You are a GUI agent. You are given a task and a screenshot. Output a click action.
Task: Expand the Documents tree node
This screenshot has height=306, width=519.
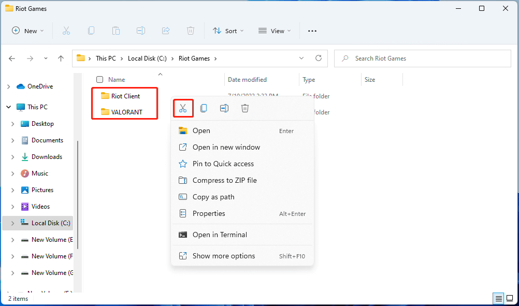coord(12,140)
